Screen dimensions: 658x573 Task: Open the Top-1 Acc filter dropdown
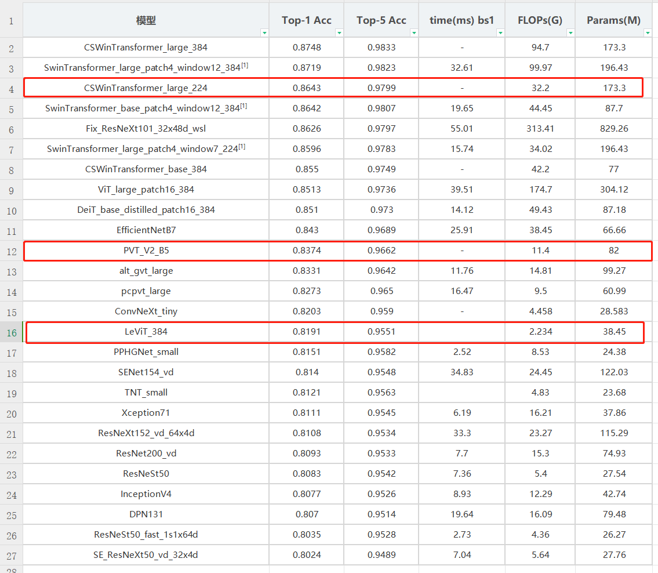pyautogui.click(x=339, y=32)
